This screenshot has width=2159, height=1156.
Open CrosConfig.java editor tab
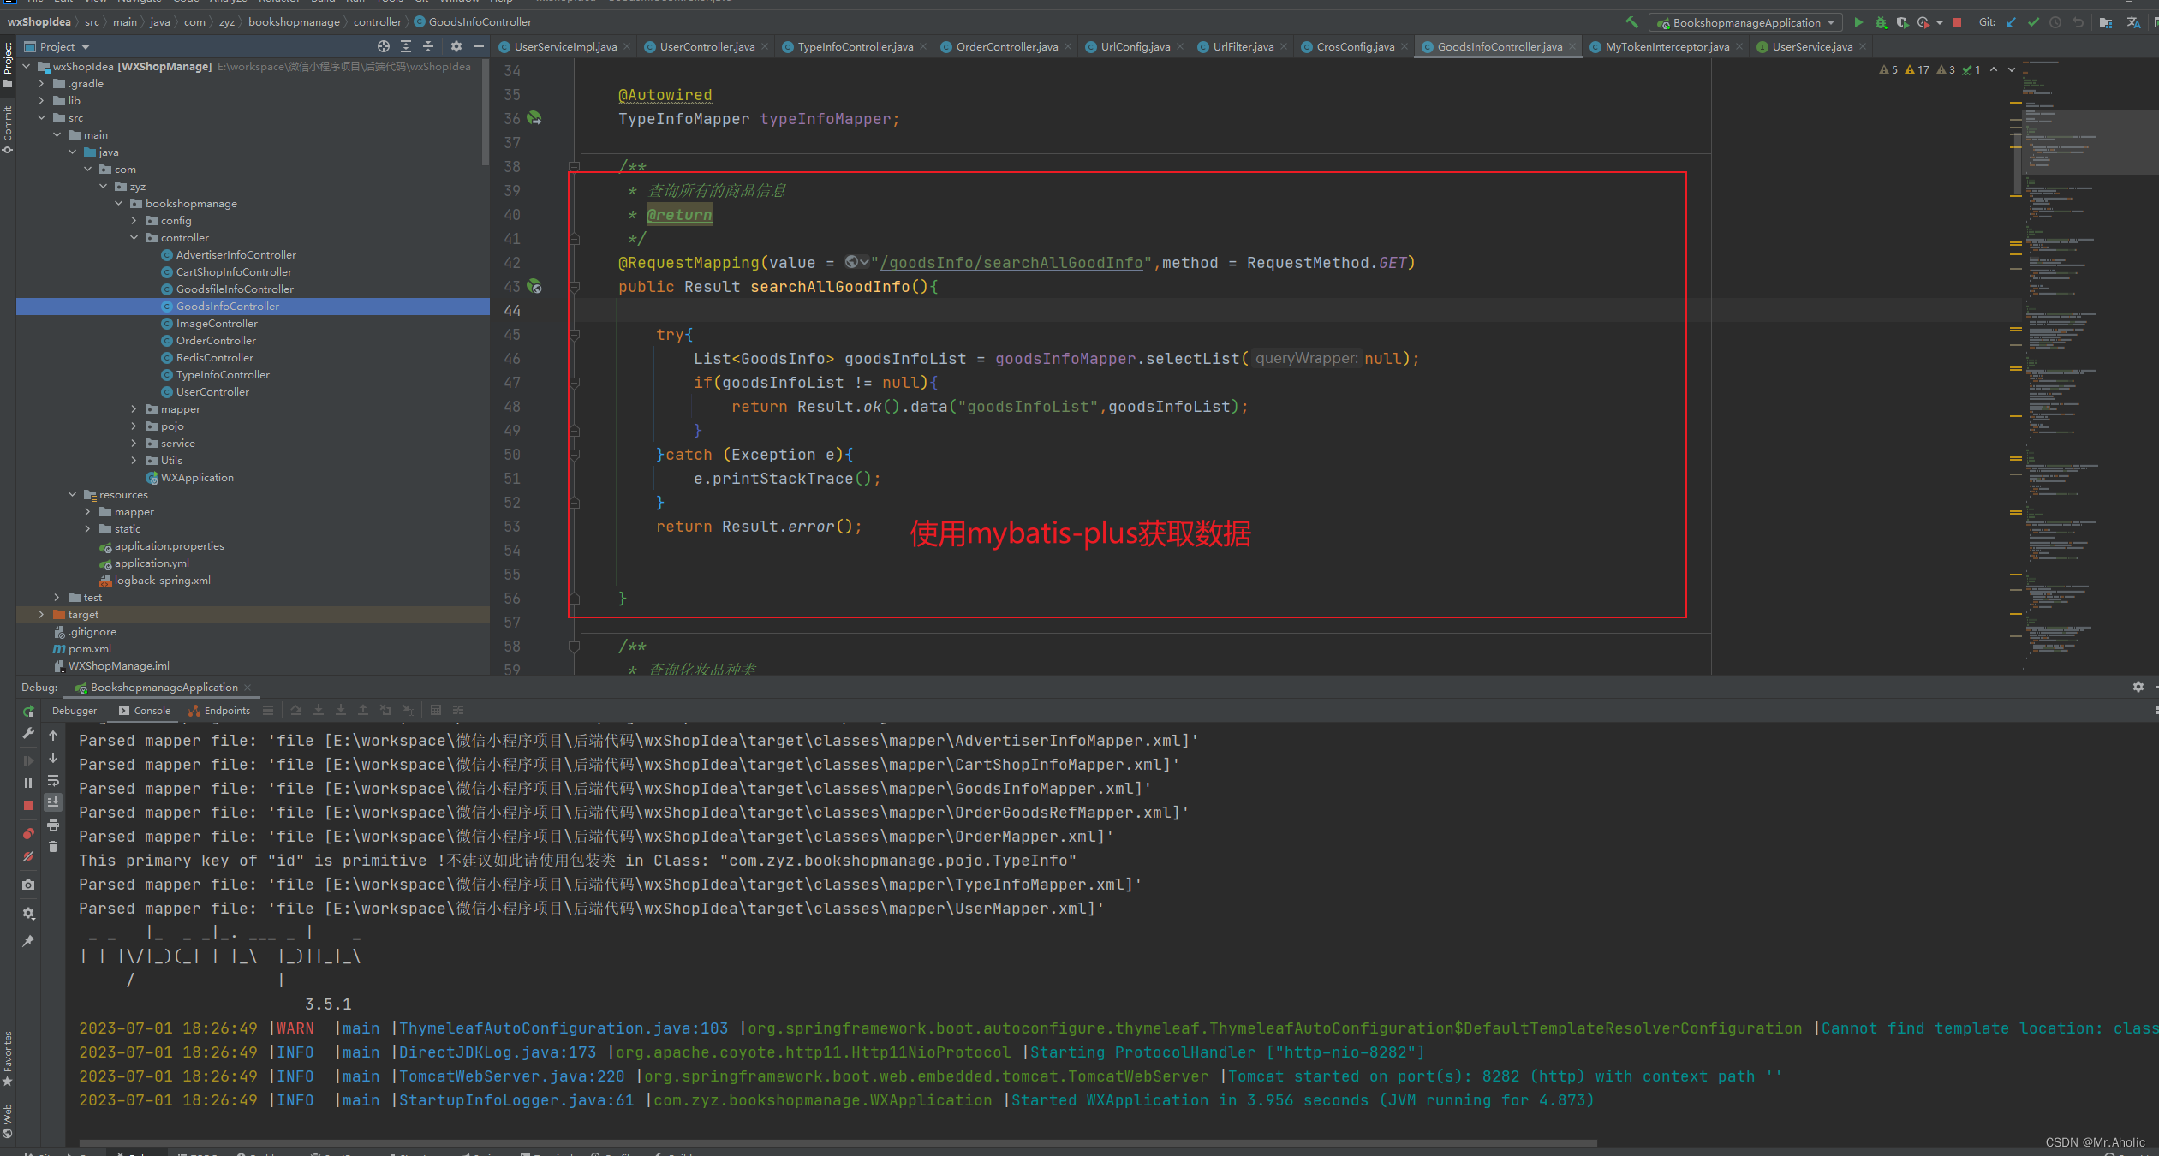1355,46
